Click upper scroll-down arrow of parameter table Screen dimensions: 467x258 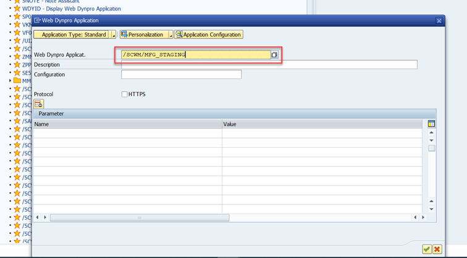click(431, 140)
